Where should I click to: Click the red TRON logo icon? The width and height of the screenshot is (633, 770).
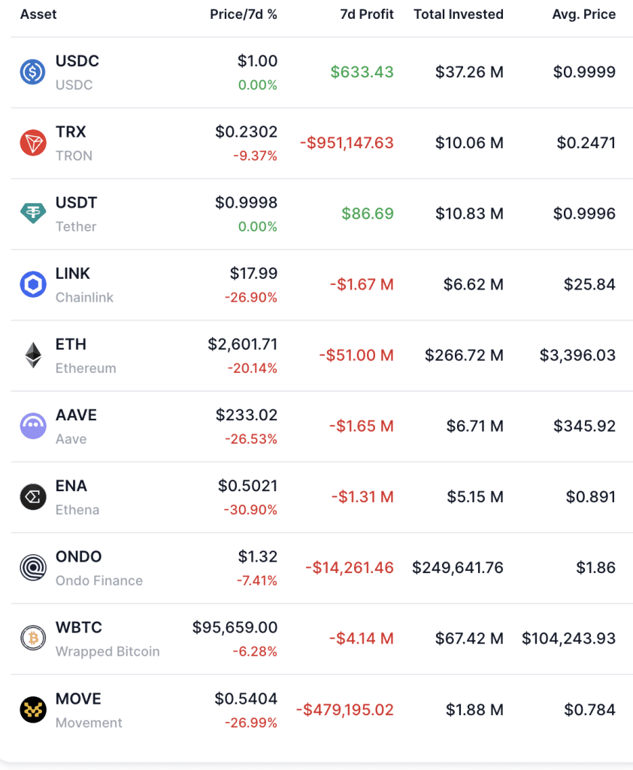(x=33, y=143)
